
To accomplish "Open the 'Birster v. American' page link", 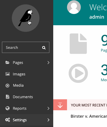I will (89, 116).
